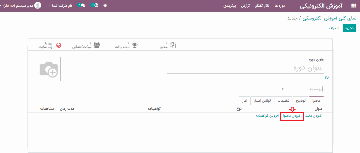Click the course title input field
Screen dimensions: 360x153
pyautogui.click(x=245, y=68)
